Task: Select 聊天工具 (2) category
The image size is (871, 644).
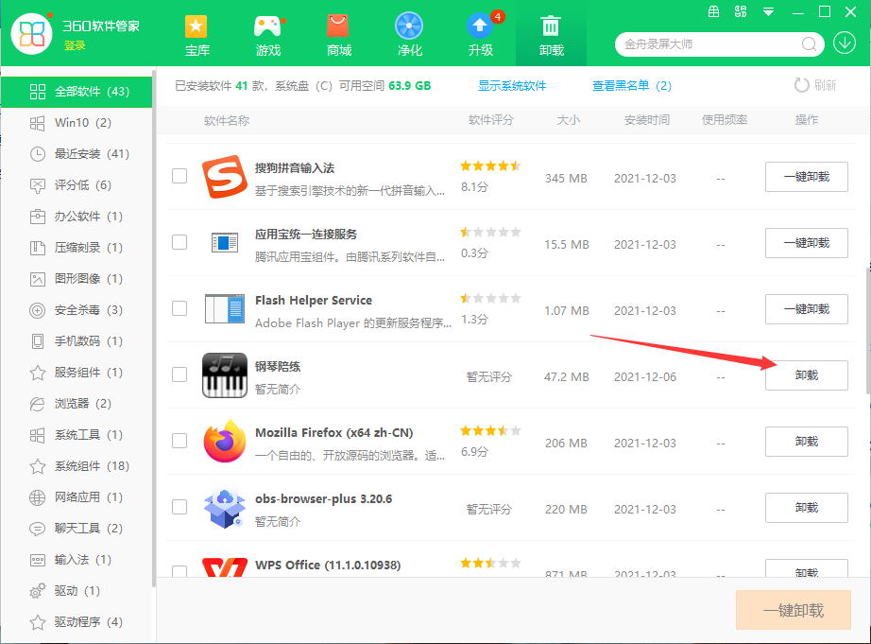Action: coord(77,528)
